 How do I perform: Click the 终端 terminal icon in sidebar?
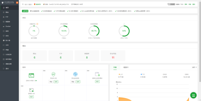click(4, 50)
